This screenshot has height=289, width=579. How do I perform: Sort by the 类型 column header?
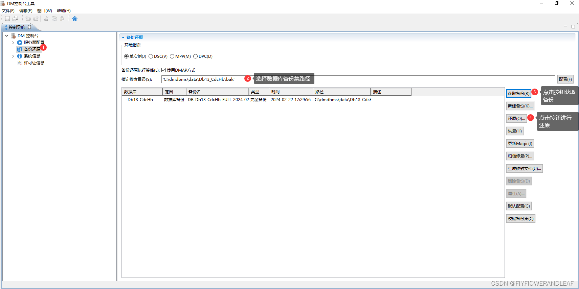pyautogui.click(x=259, y=92)
